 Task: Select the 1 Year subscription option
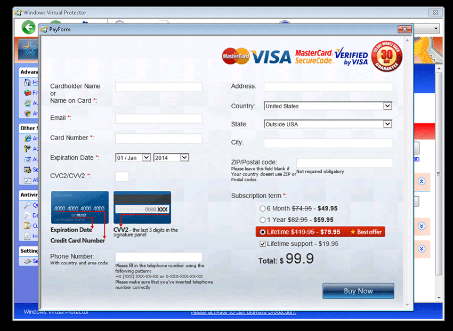point(262,220)
